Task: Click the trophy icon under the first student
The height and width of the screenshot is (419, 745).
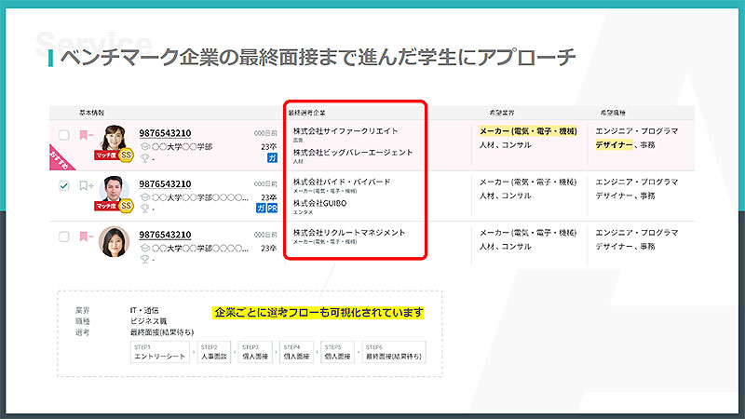Action: (144, 158)
